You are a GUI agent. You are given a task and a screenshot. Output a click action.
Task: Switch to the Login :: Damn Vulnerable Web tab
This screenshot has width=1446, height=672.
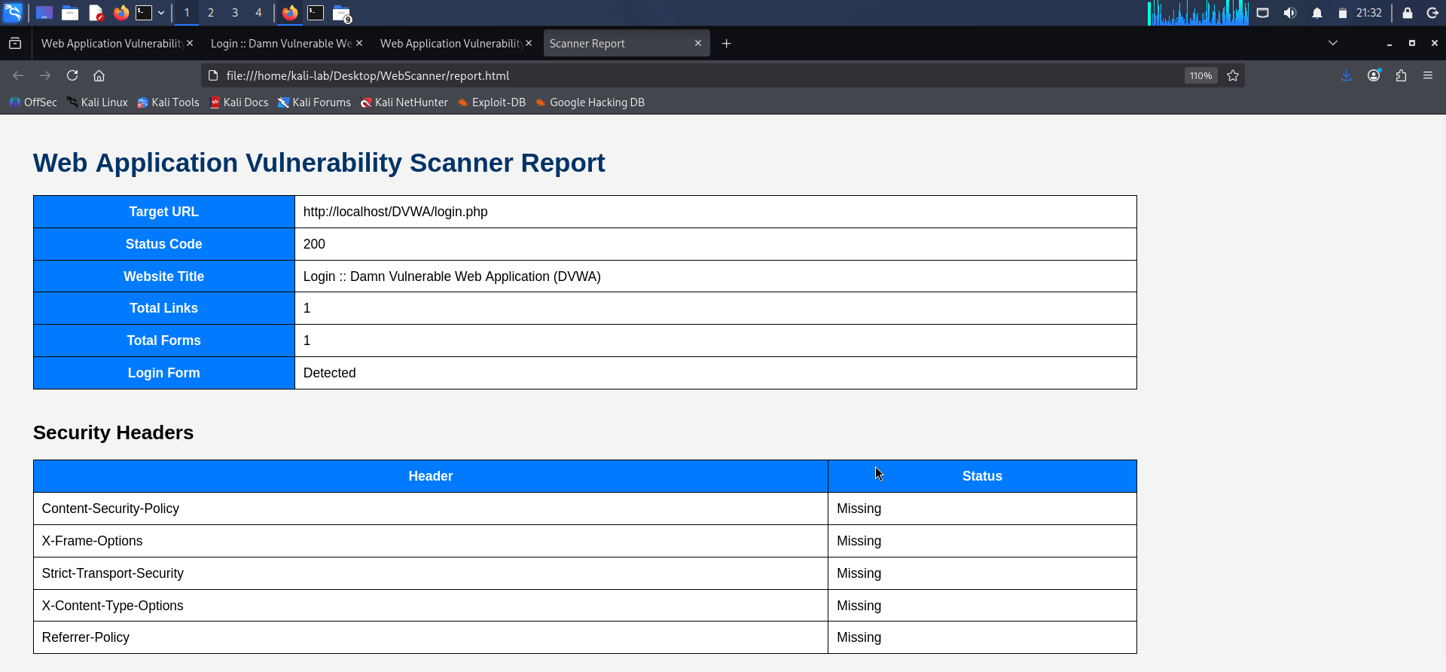281,44
